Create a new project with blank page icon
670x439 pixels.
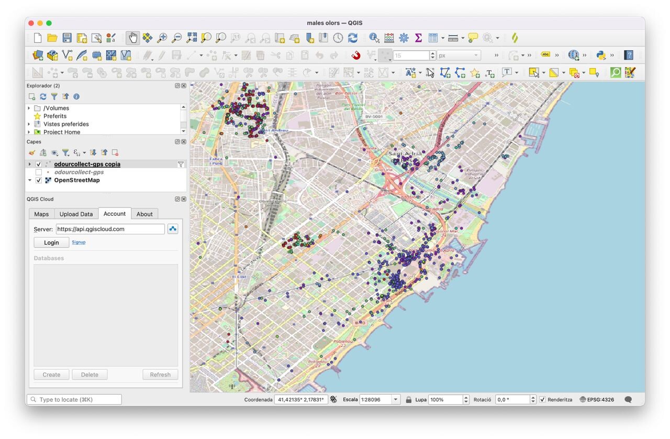point(38,38)
